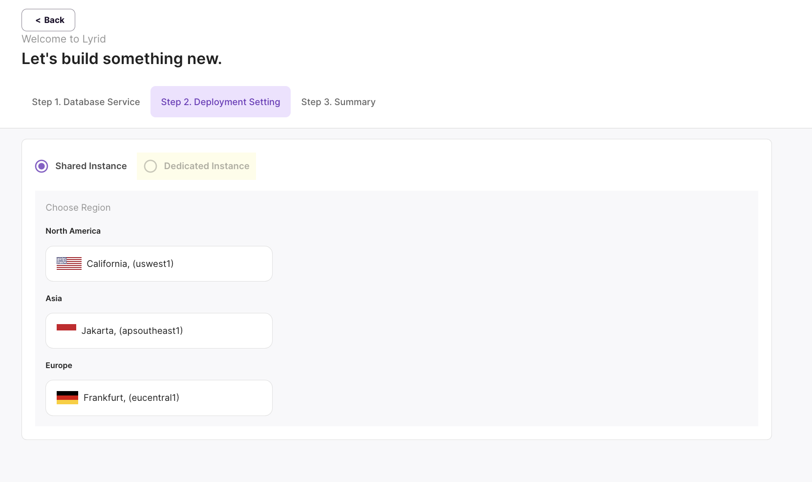Viewport: 812px width, 482px height.
Task: Click the Choose Region label
Action: coord(78,208)
